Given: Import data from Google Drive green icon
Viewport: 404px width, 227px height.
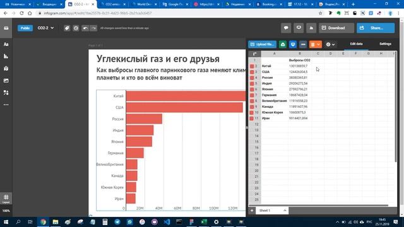Looking at the screenshot, I should pyautogui.click(x=283, y=44).
